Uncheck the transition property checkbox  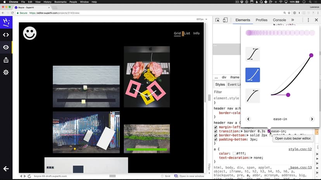tap(216, 131)
